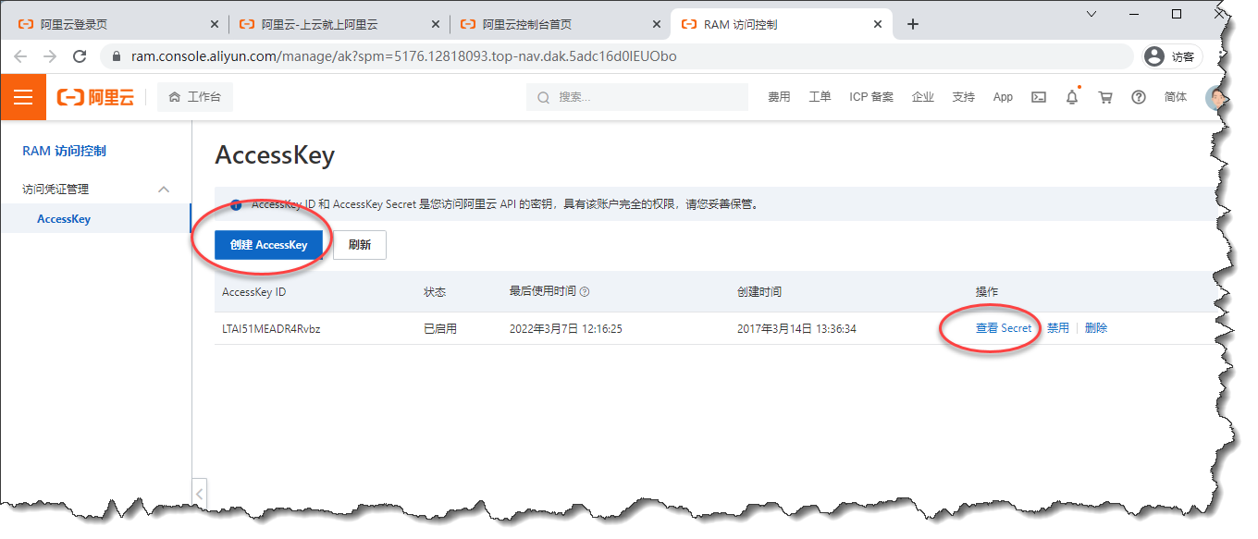1258x539 pixels.
Task: Click the 删除 link
Action: click(x=1096, y=328)
